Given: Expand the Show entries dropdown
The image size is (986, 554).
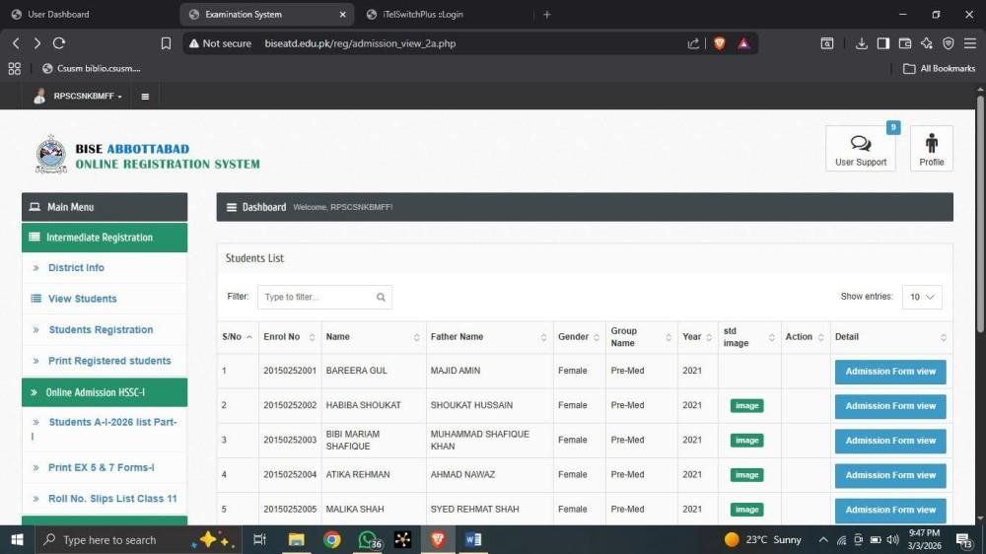Looking at the screenshot, I should point(922,297).
